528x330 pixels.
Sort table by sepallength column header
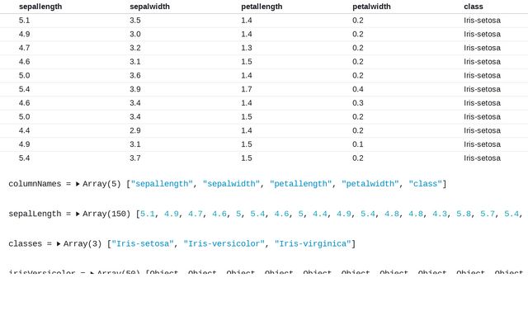coord(40,7)
